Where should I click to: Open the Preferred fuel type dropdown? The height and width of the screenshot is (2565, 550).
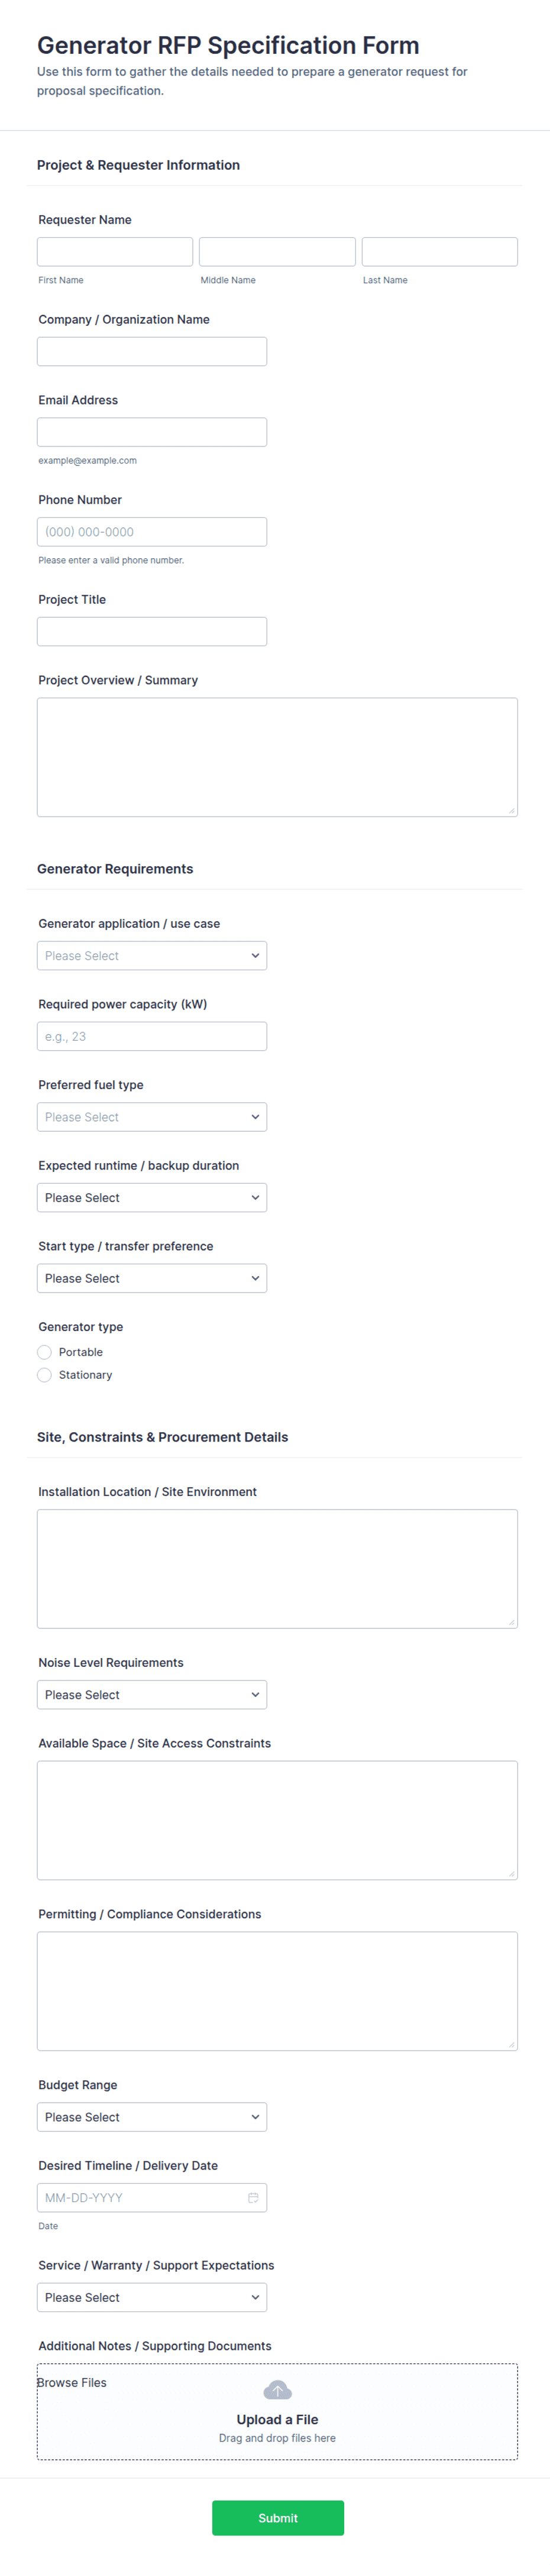click(x=151, y=1117)
